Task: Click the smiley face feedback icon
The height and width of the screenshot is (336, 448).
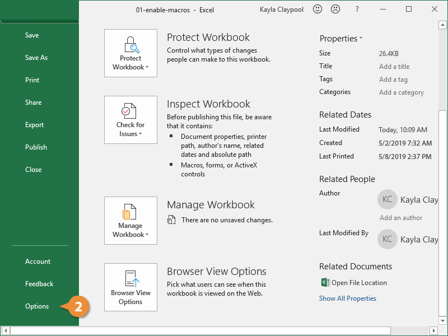Action: pos(317,10)
